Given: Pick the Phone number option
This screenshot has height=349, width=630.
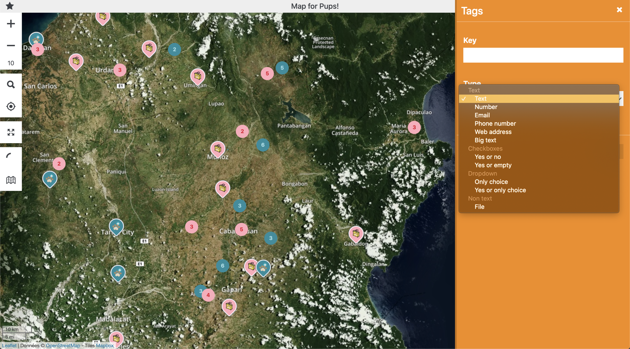Looking at the screenshot, I should pos(495,123).
